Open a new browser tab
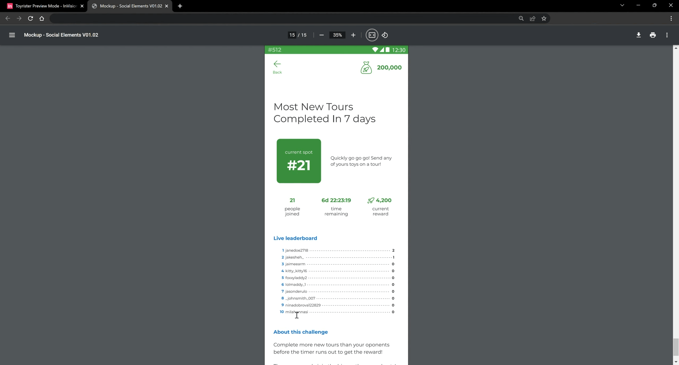This screenshot has width=679, height=365. coord(180,6)
